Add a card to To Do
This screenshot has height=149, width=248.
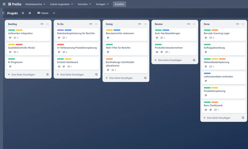70,74
